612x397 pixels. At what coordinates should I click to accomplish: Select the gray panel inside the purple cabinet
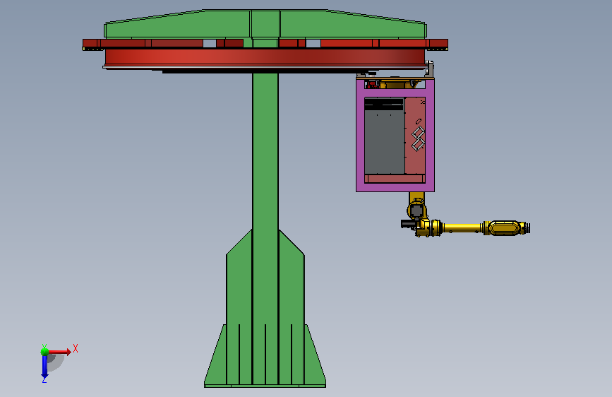coord(385,141)
